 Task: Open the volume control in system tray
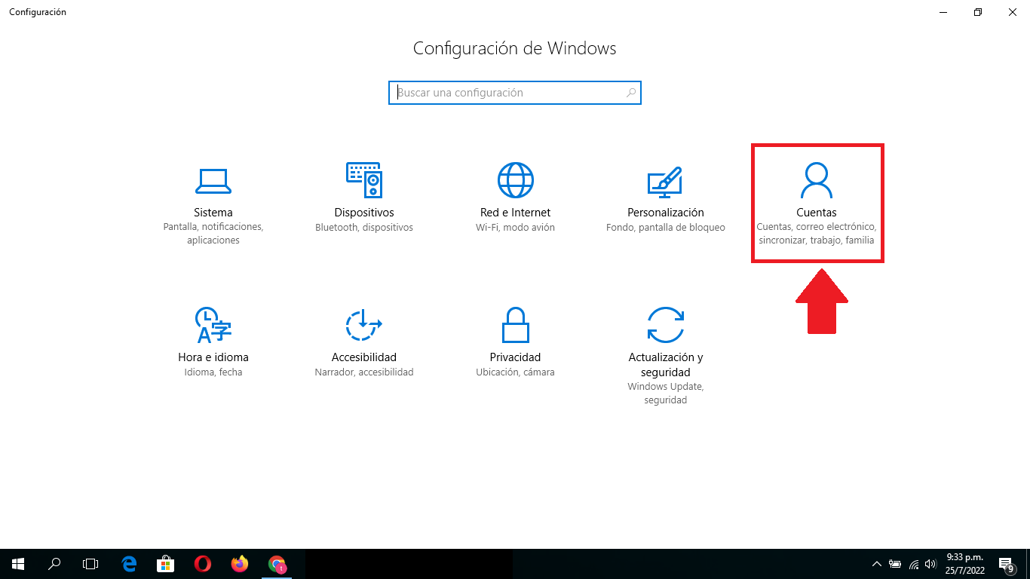click(x=932, y=564)
